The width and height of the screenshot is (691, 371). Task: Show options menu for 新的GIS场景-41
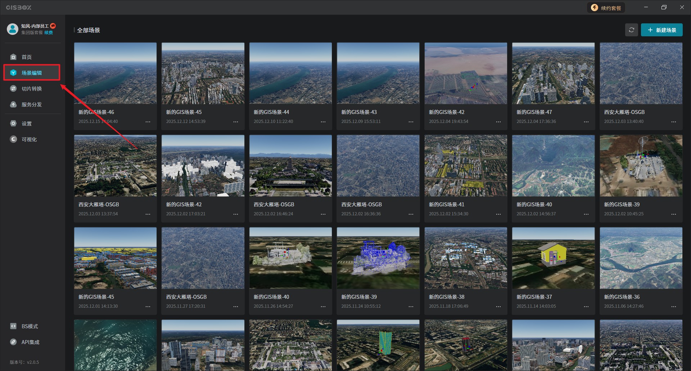498,214
